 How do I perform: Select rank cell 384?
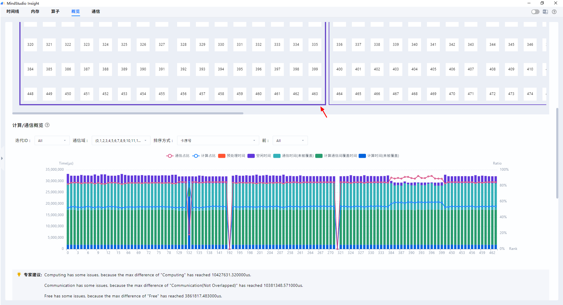(30, 69)
